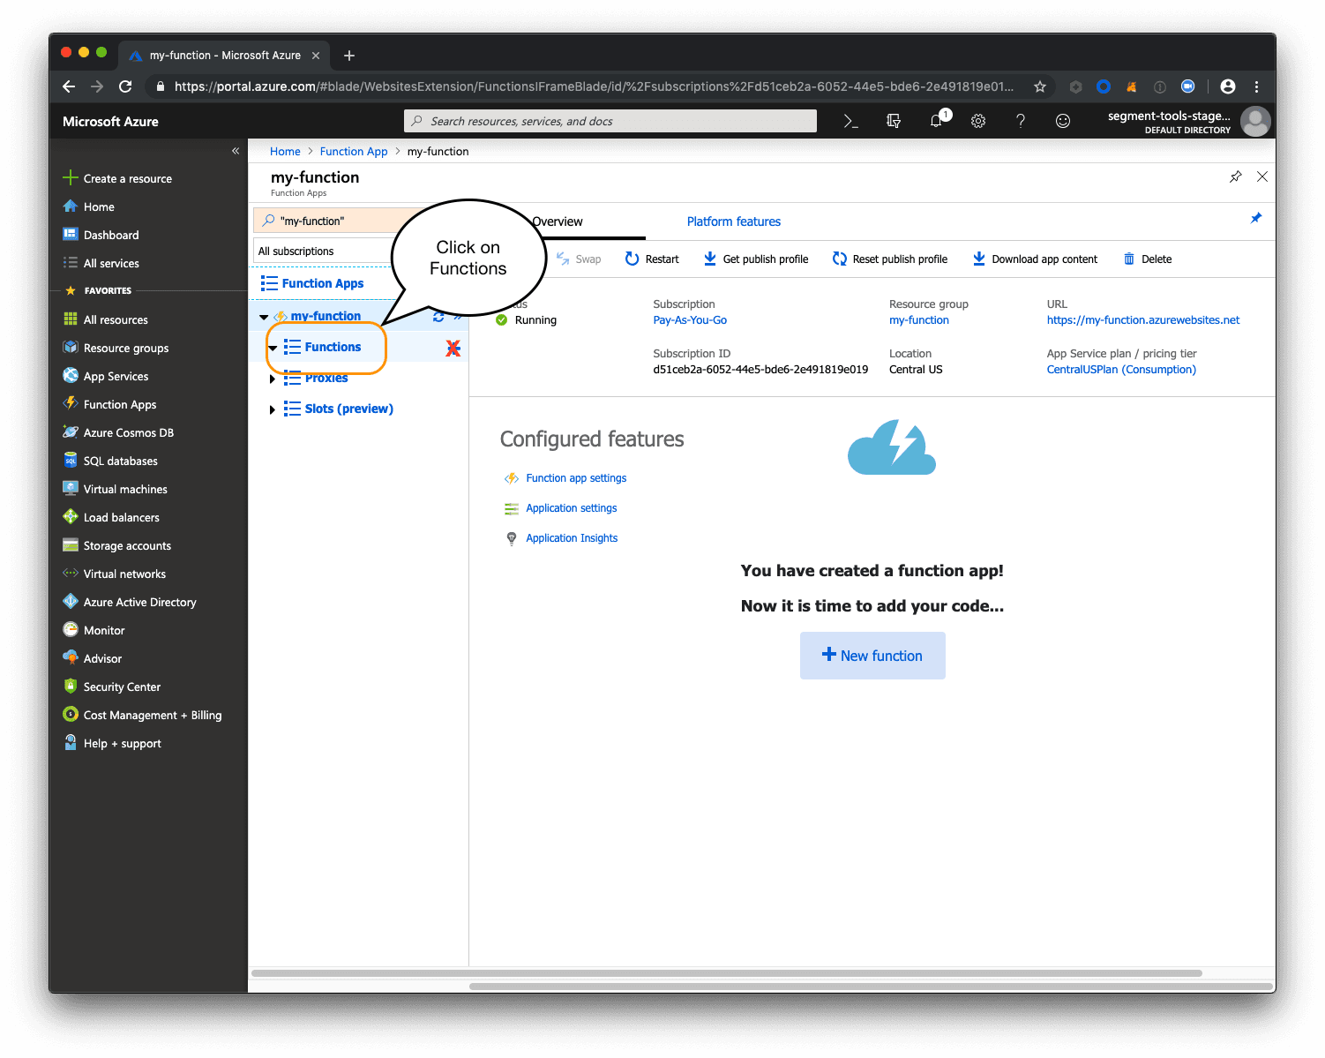Open the portal settings gear

977,121
